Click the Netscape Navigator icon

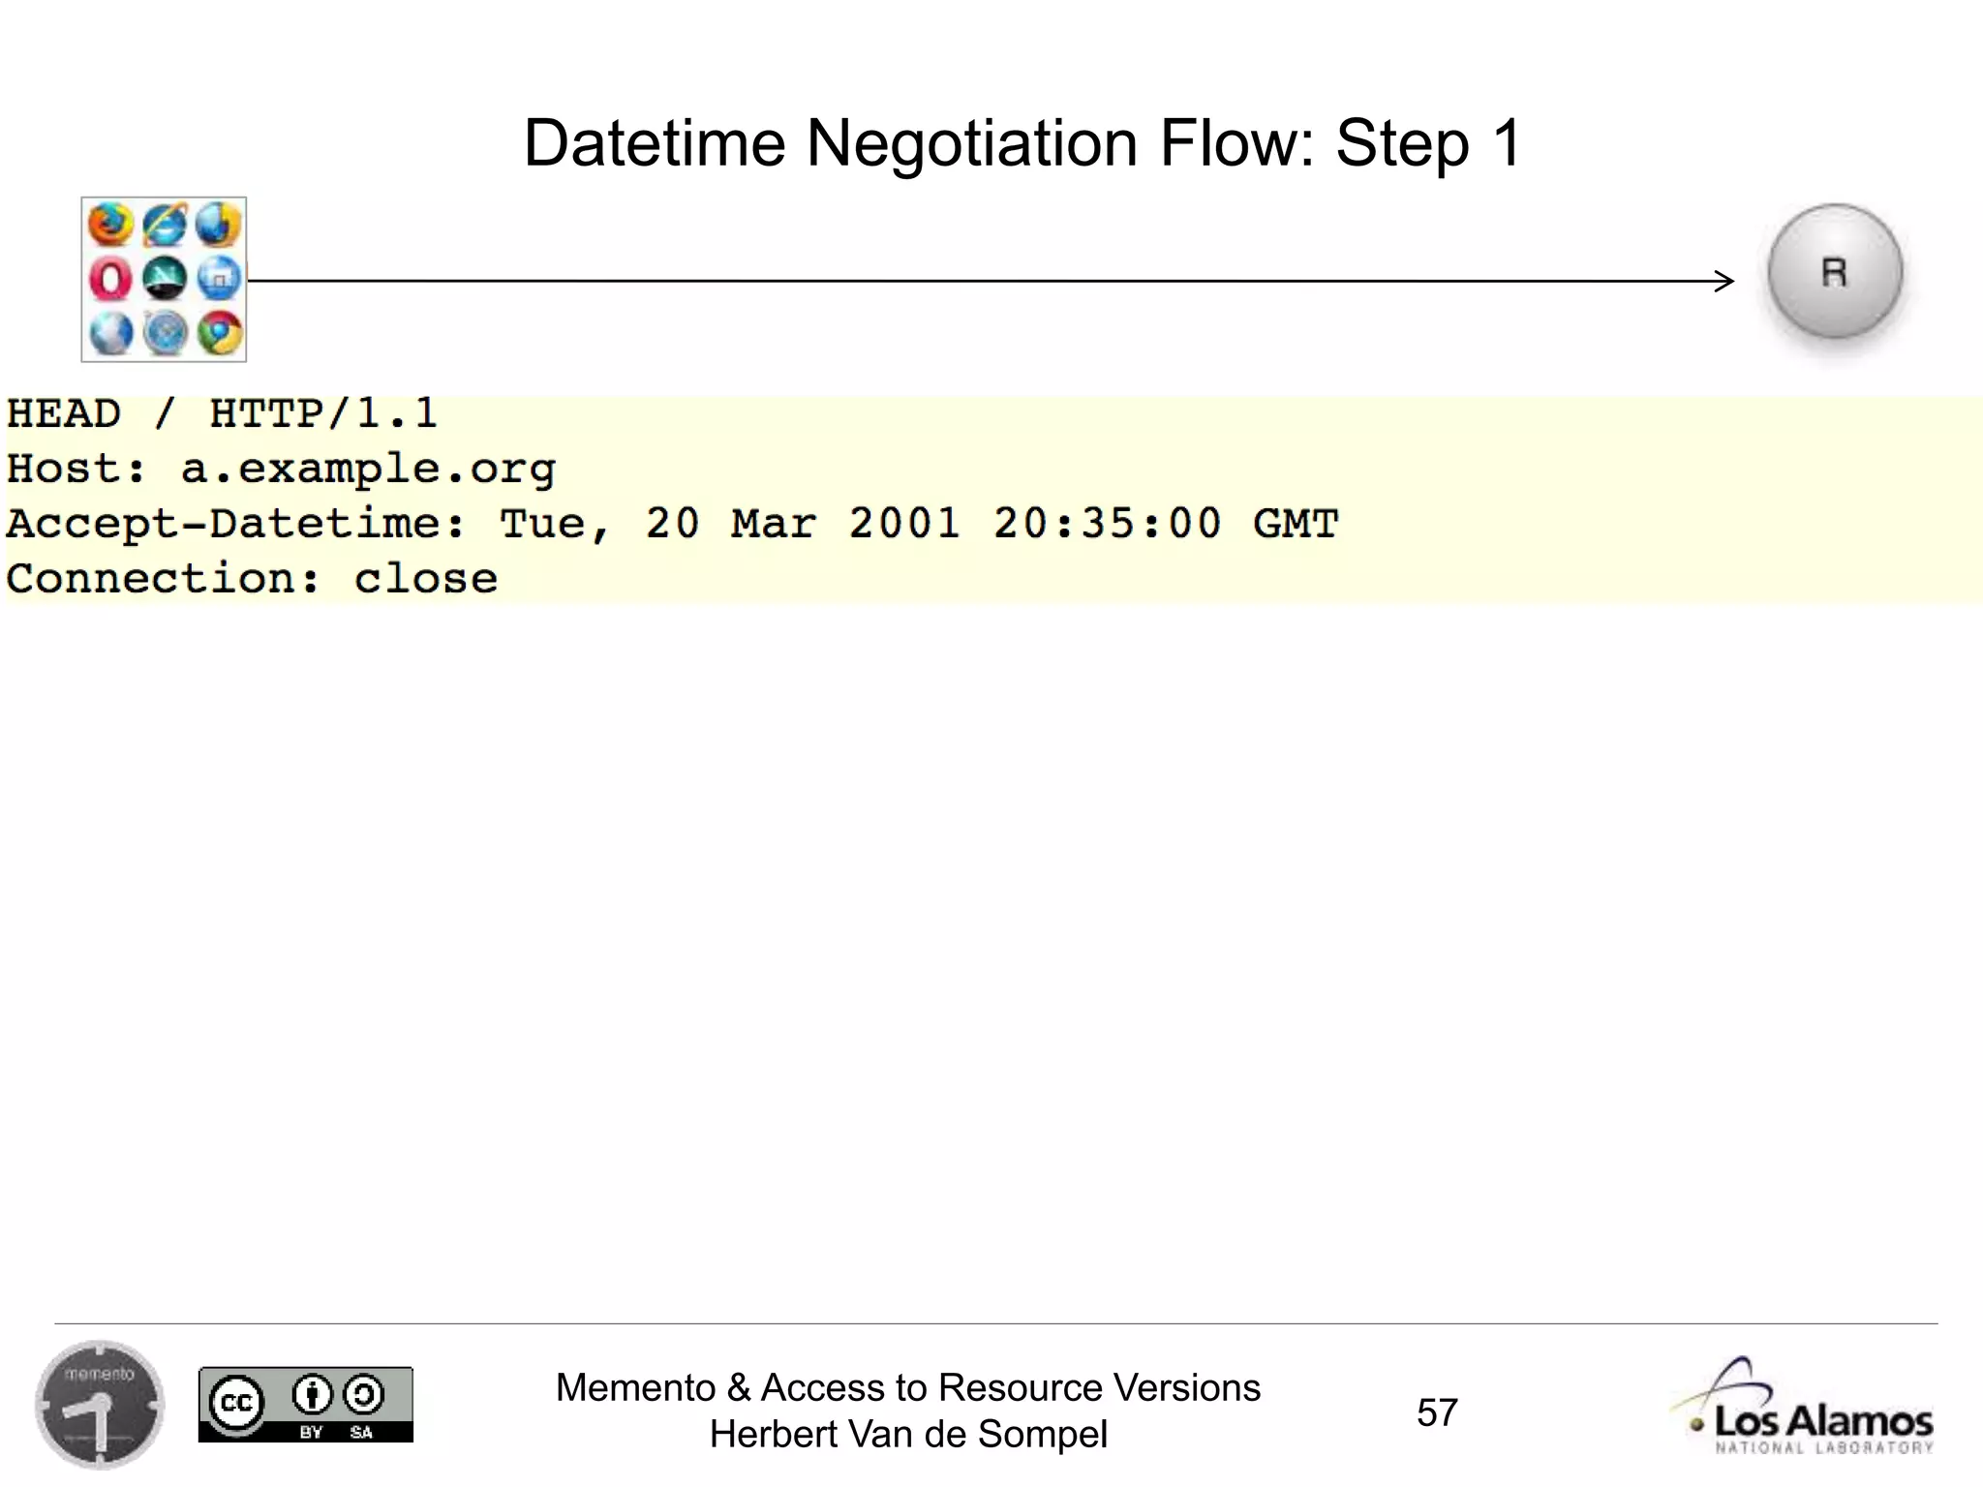tap(165, 280)
